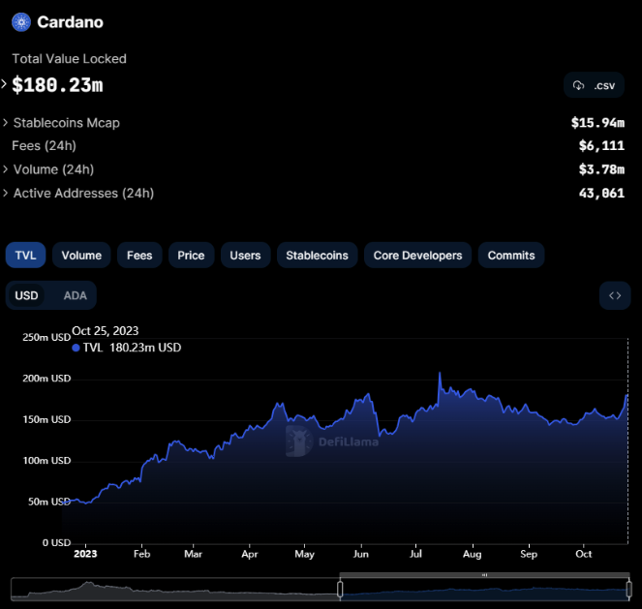
Task: Click the 0 USD axis label
Action: pyautogui.click(x=56, y=543)
